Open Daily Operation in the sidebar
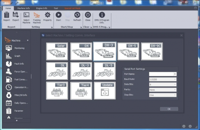The height and width of the screenshot is (130, 200). click(17, 103)
